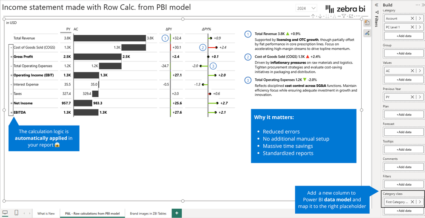Add data to the Plan well
Viewport: 425px width, 218px height.
tap(404, 115)
